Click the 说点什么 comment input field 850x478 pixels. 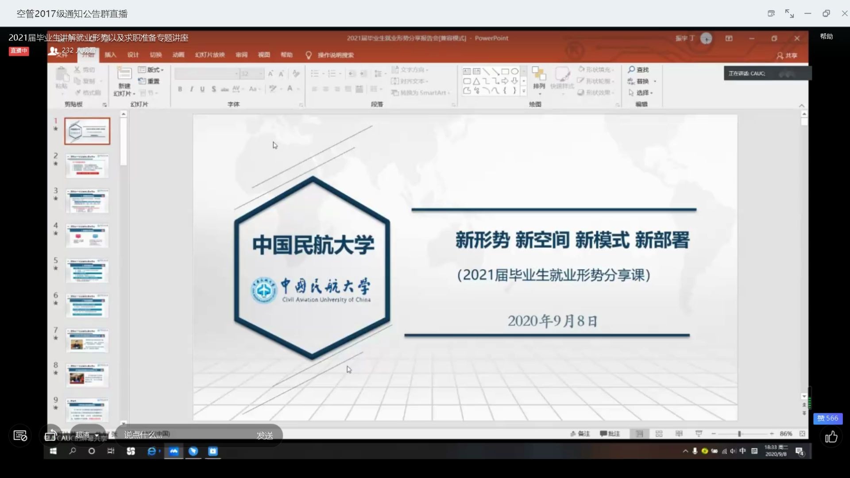(186, 435)
